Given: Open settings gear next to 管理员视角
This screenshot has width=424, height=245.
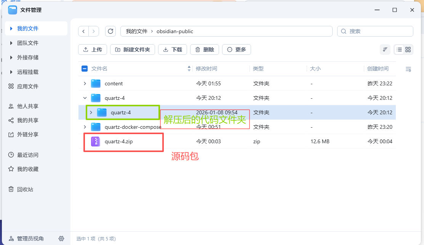Looking at the screenshot, I should (61, 239).
